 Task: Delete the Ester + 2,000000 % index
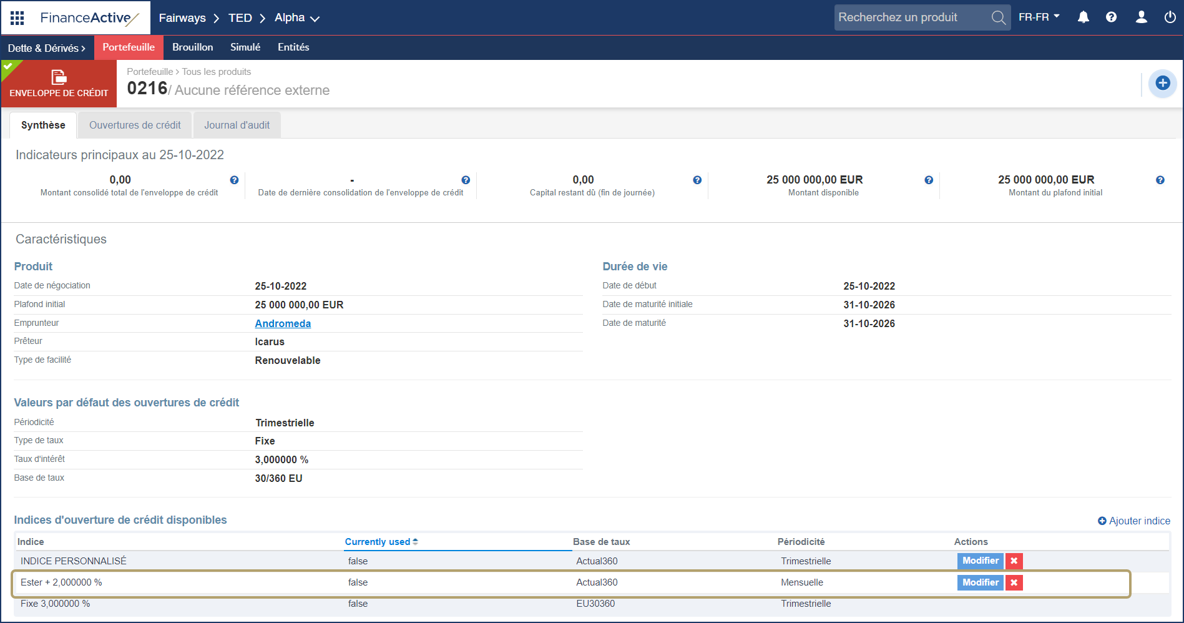click(1014, 582)
